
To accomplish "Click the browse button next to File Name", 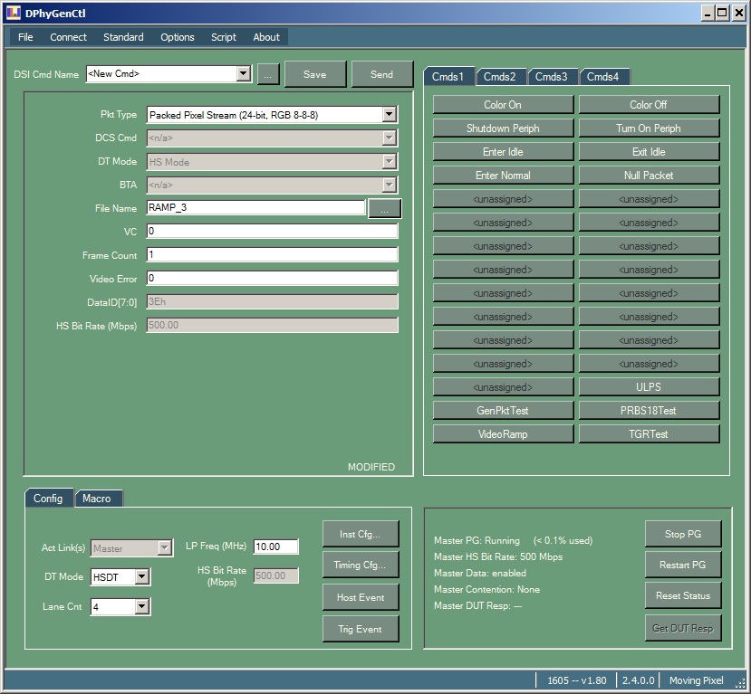I will pyautogui.click(x=384, y=208).
